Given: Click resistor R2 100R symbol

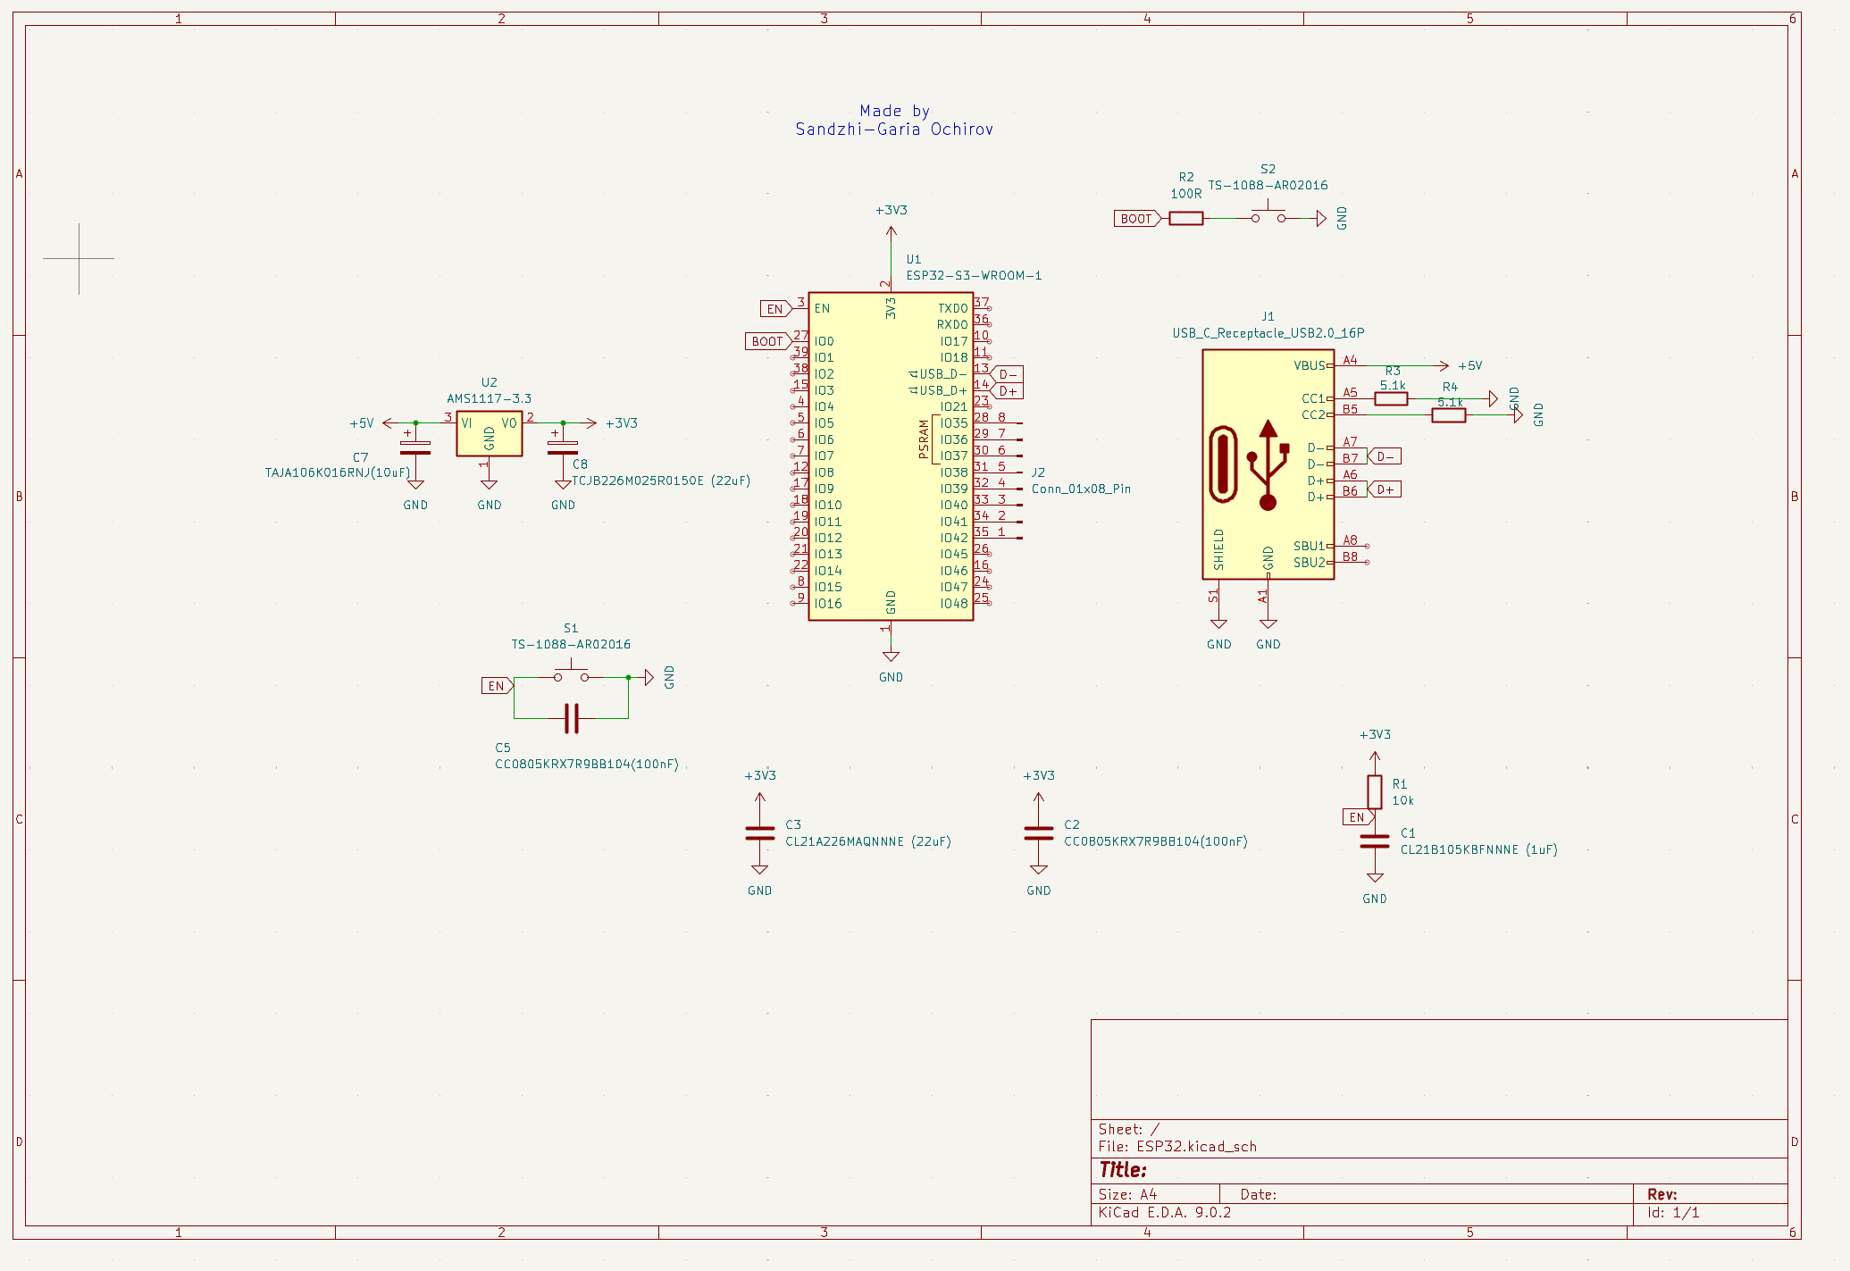Looking at the screenshot, I should (x=1185, y=218).
